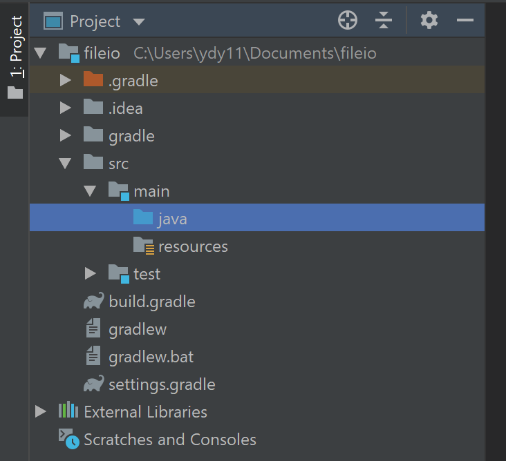Click the blue java source folder icon
Screen dimensions: 506x461
click(x=143, y=217)
